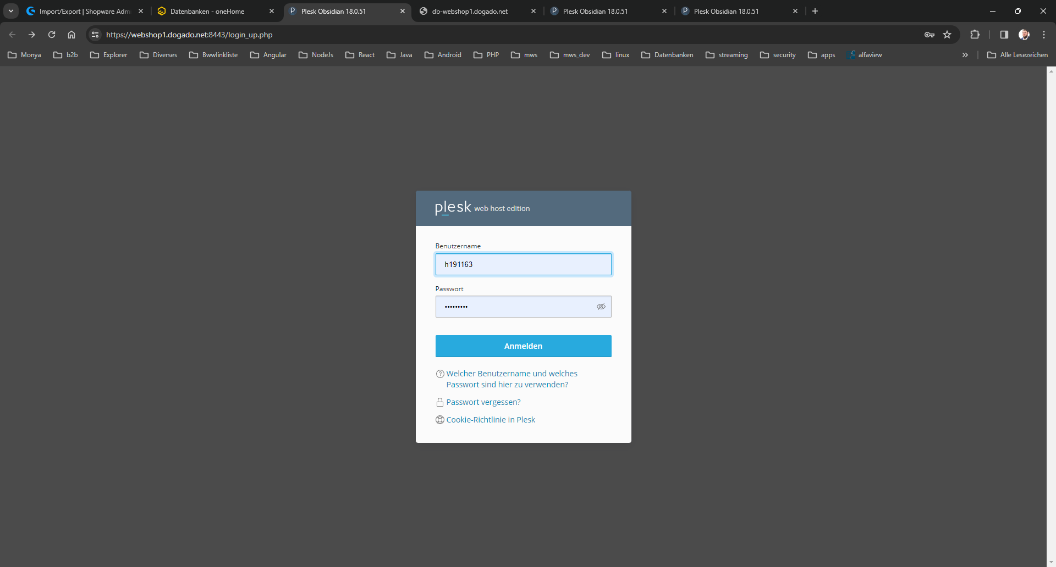Open a new browser tab
This screenshot has width=1056, height=567.
click(x=815, y=11)
